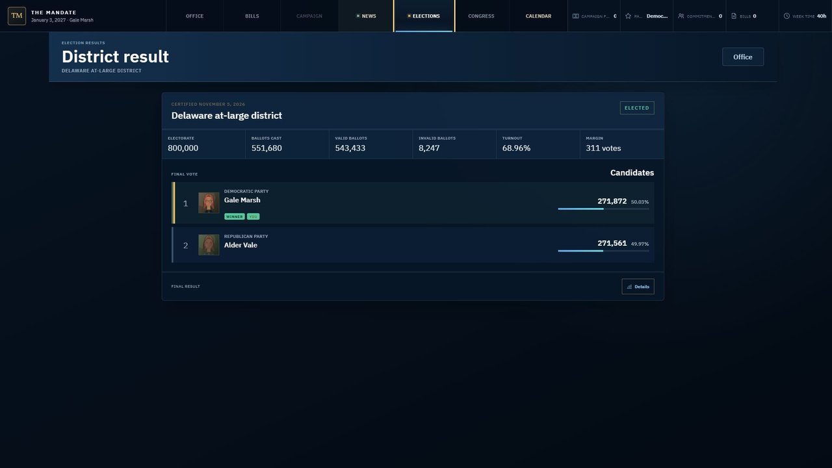832x468 pixels.
Task: Click the bar chart icon on the Details button
Action: [x=629, y=287]
